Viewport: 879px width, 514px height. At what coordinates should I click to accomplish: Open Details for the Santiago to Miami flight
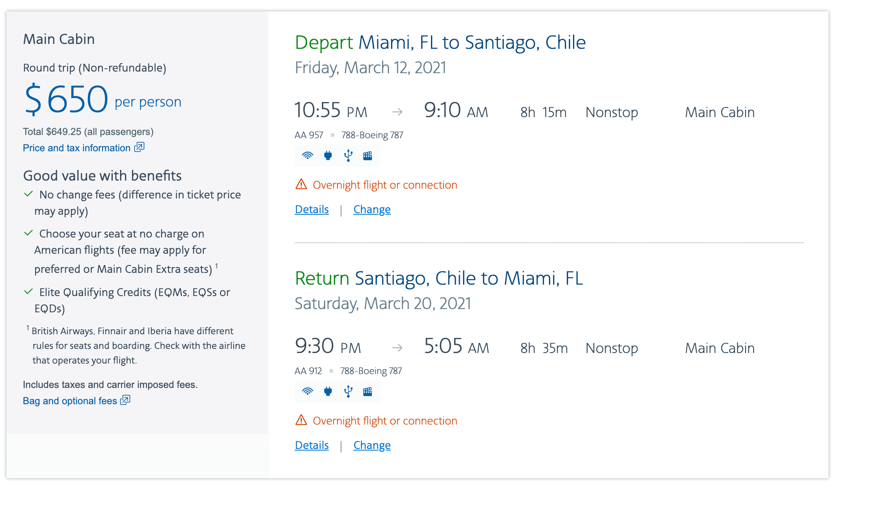[312, 445]
